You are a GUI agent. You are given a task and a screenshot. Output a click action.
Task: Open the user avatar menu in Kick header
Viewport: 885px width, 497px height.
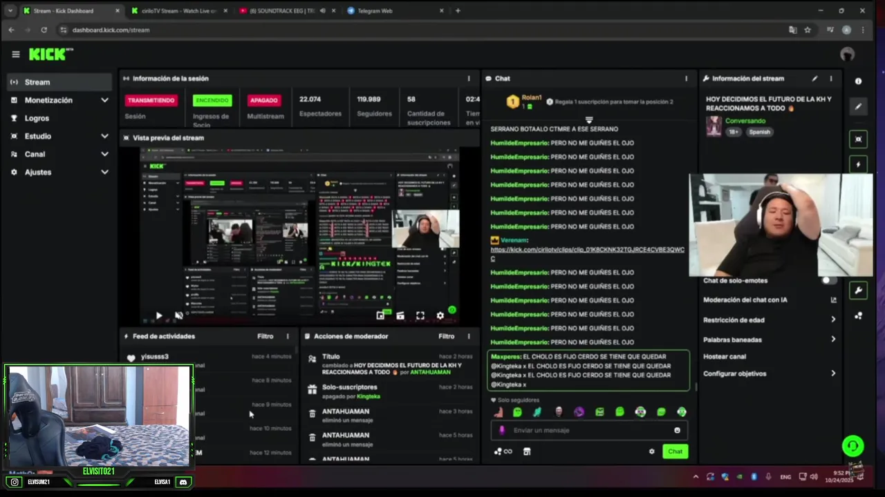847,54
